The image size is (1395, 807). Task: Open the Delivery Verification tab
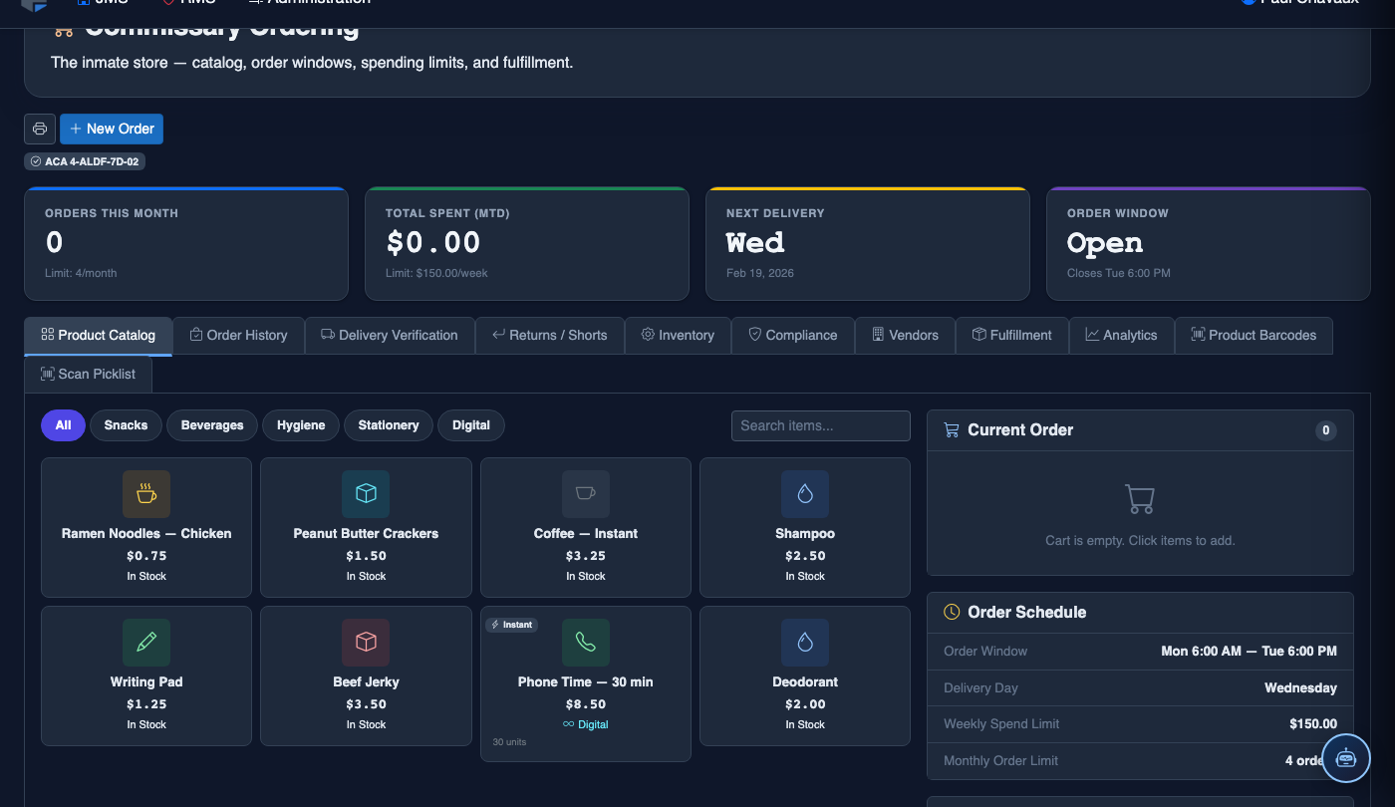coord(390,335)
